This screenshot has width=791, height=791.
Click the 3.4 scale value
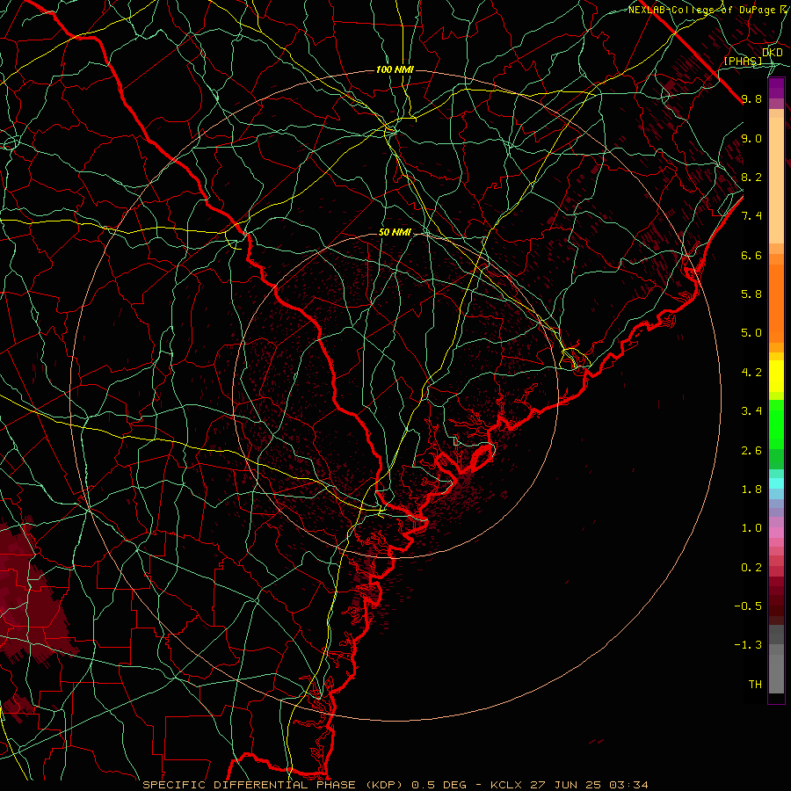751,411
